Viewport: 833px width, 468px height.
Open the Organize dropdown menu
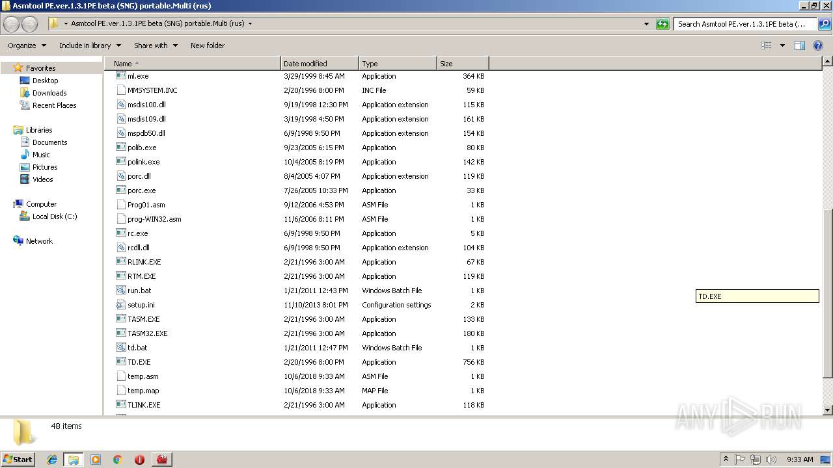click(27, 45)
